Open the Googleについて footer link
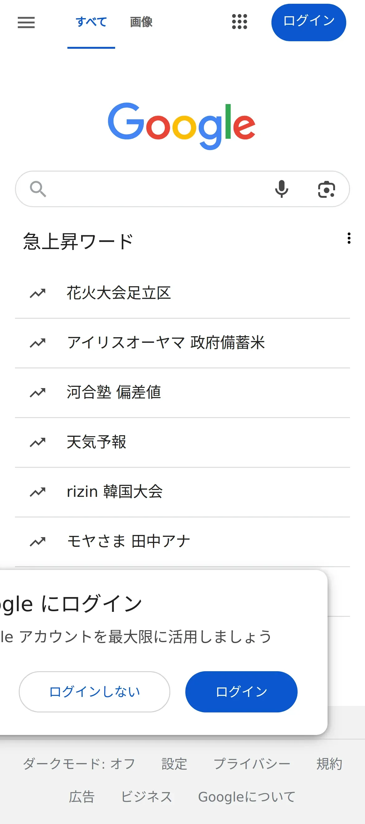This screenshot has width=365, height=824. point(246,797)
